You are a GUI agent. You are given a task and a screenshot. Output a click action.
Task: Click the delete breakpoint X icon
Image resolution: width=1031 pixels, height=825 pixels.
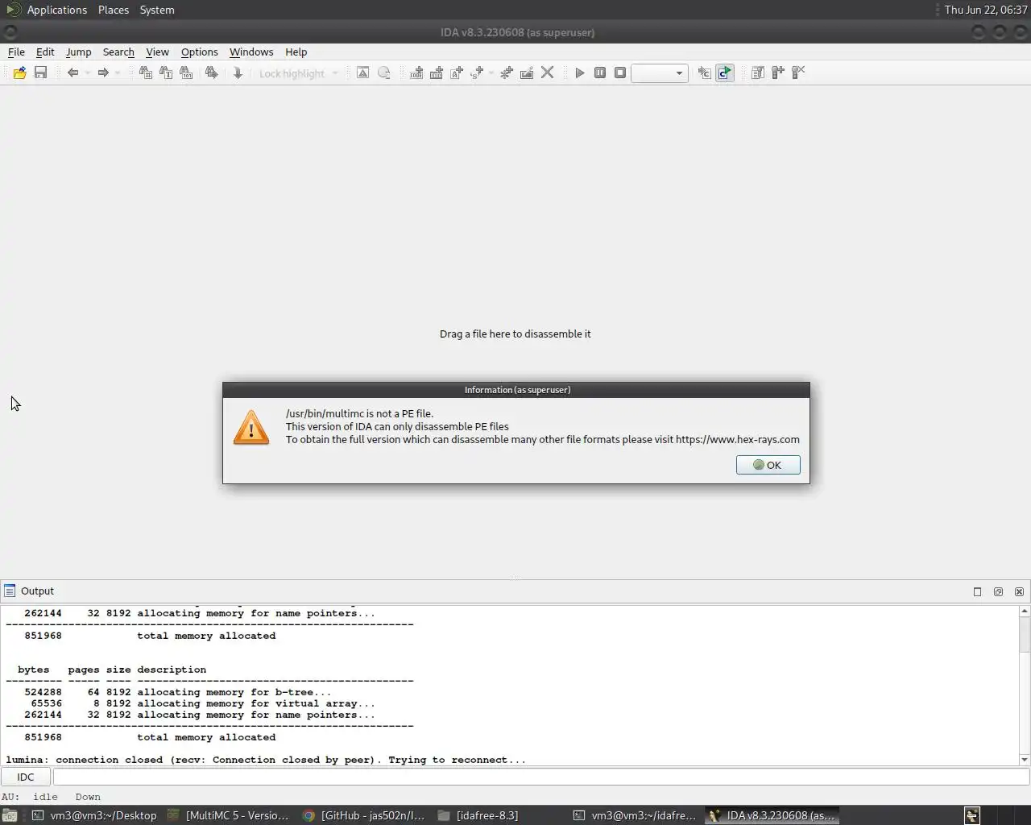[798, 73]
